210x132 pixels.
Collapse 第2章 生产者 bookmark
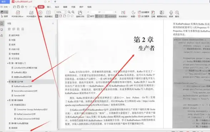(7, 82)
